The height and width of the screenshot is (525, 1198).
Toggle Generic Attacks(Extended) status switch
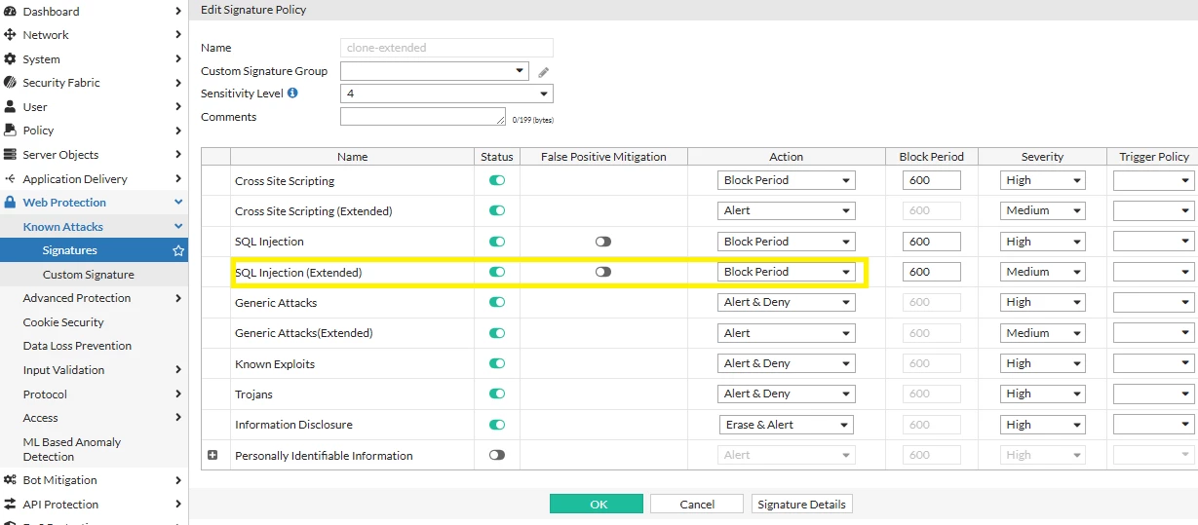[497, 333]
